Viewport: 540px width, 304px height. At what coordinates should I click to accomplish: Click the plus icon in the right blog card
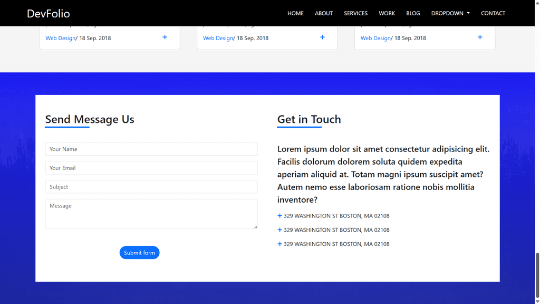click(x=480, y=37)
